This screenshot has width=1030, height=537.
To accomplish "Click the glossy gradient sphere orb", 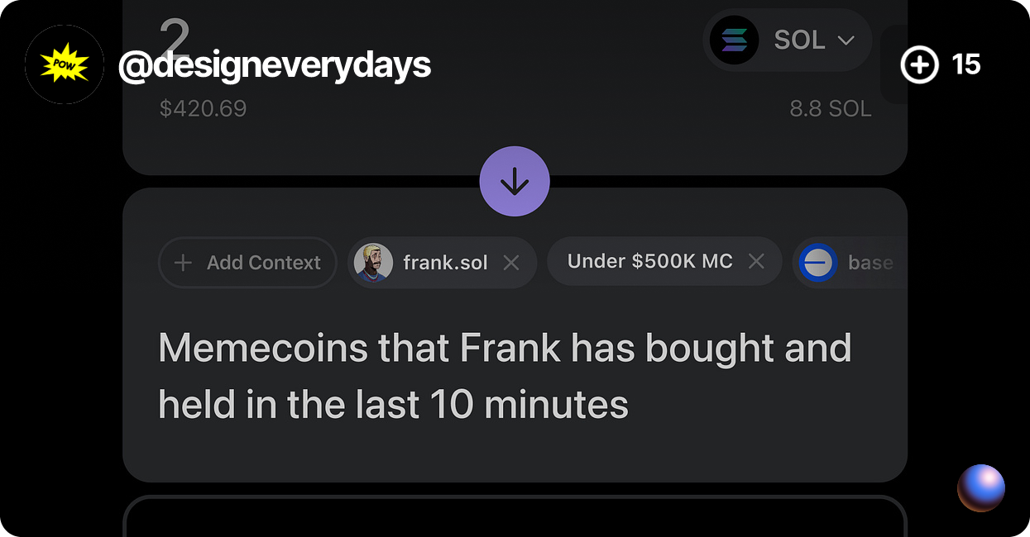I will 981,487.
